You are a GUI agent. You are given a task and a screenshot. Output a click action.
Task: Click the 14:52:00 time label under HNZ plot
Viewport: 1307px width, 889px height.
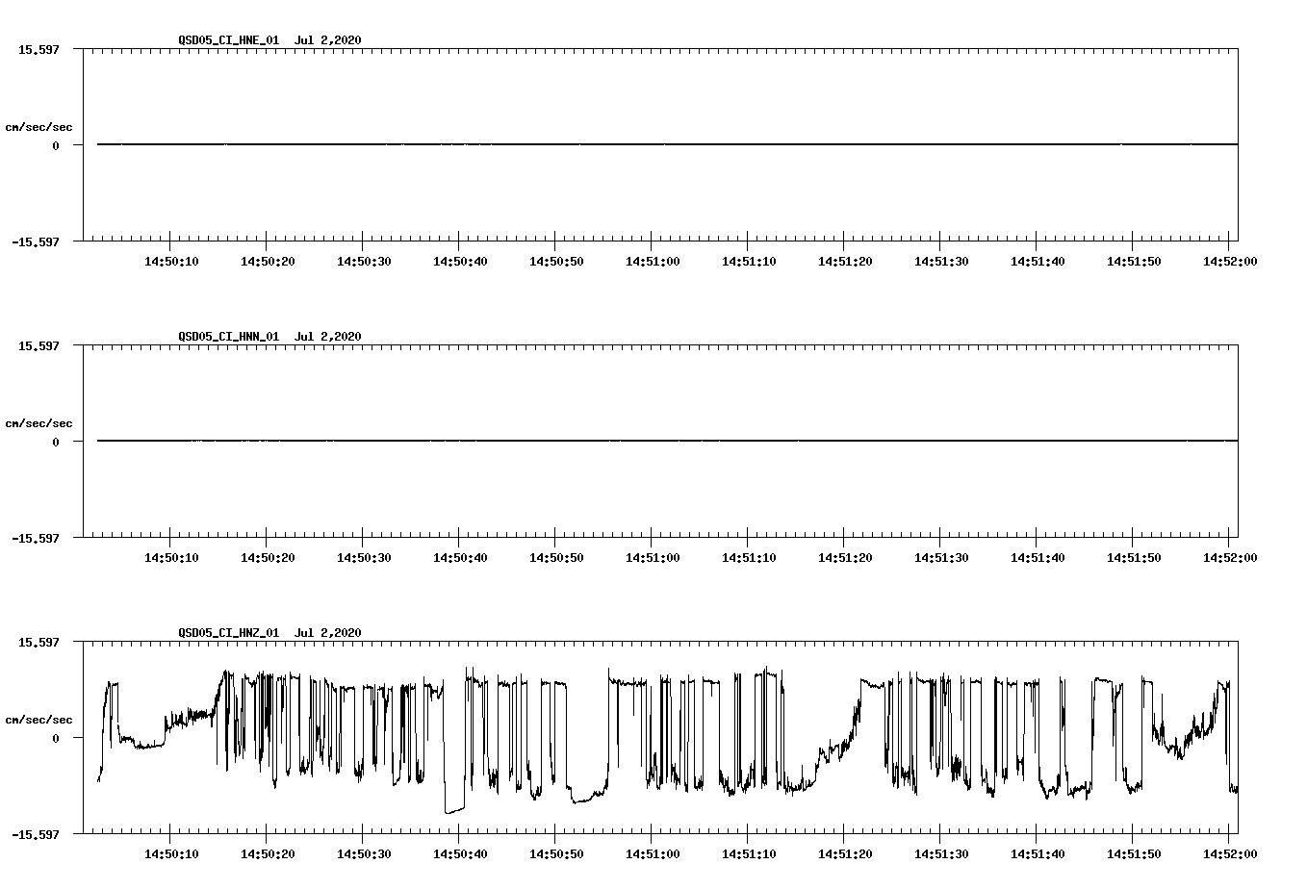(x=1229, y=854)
